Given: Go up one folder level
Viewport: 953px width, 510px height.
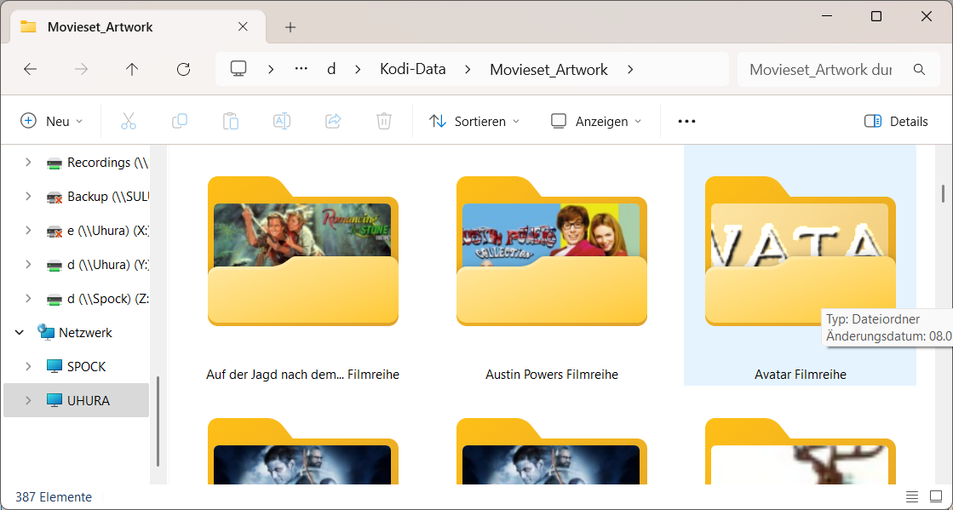Looking at the screenshot, I should pyautogui.click(x=132, y=69).
